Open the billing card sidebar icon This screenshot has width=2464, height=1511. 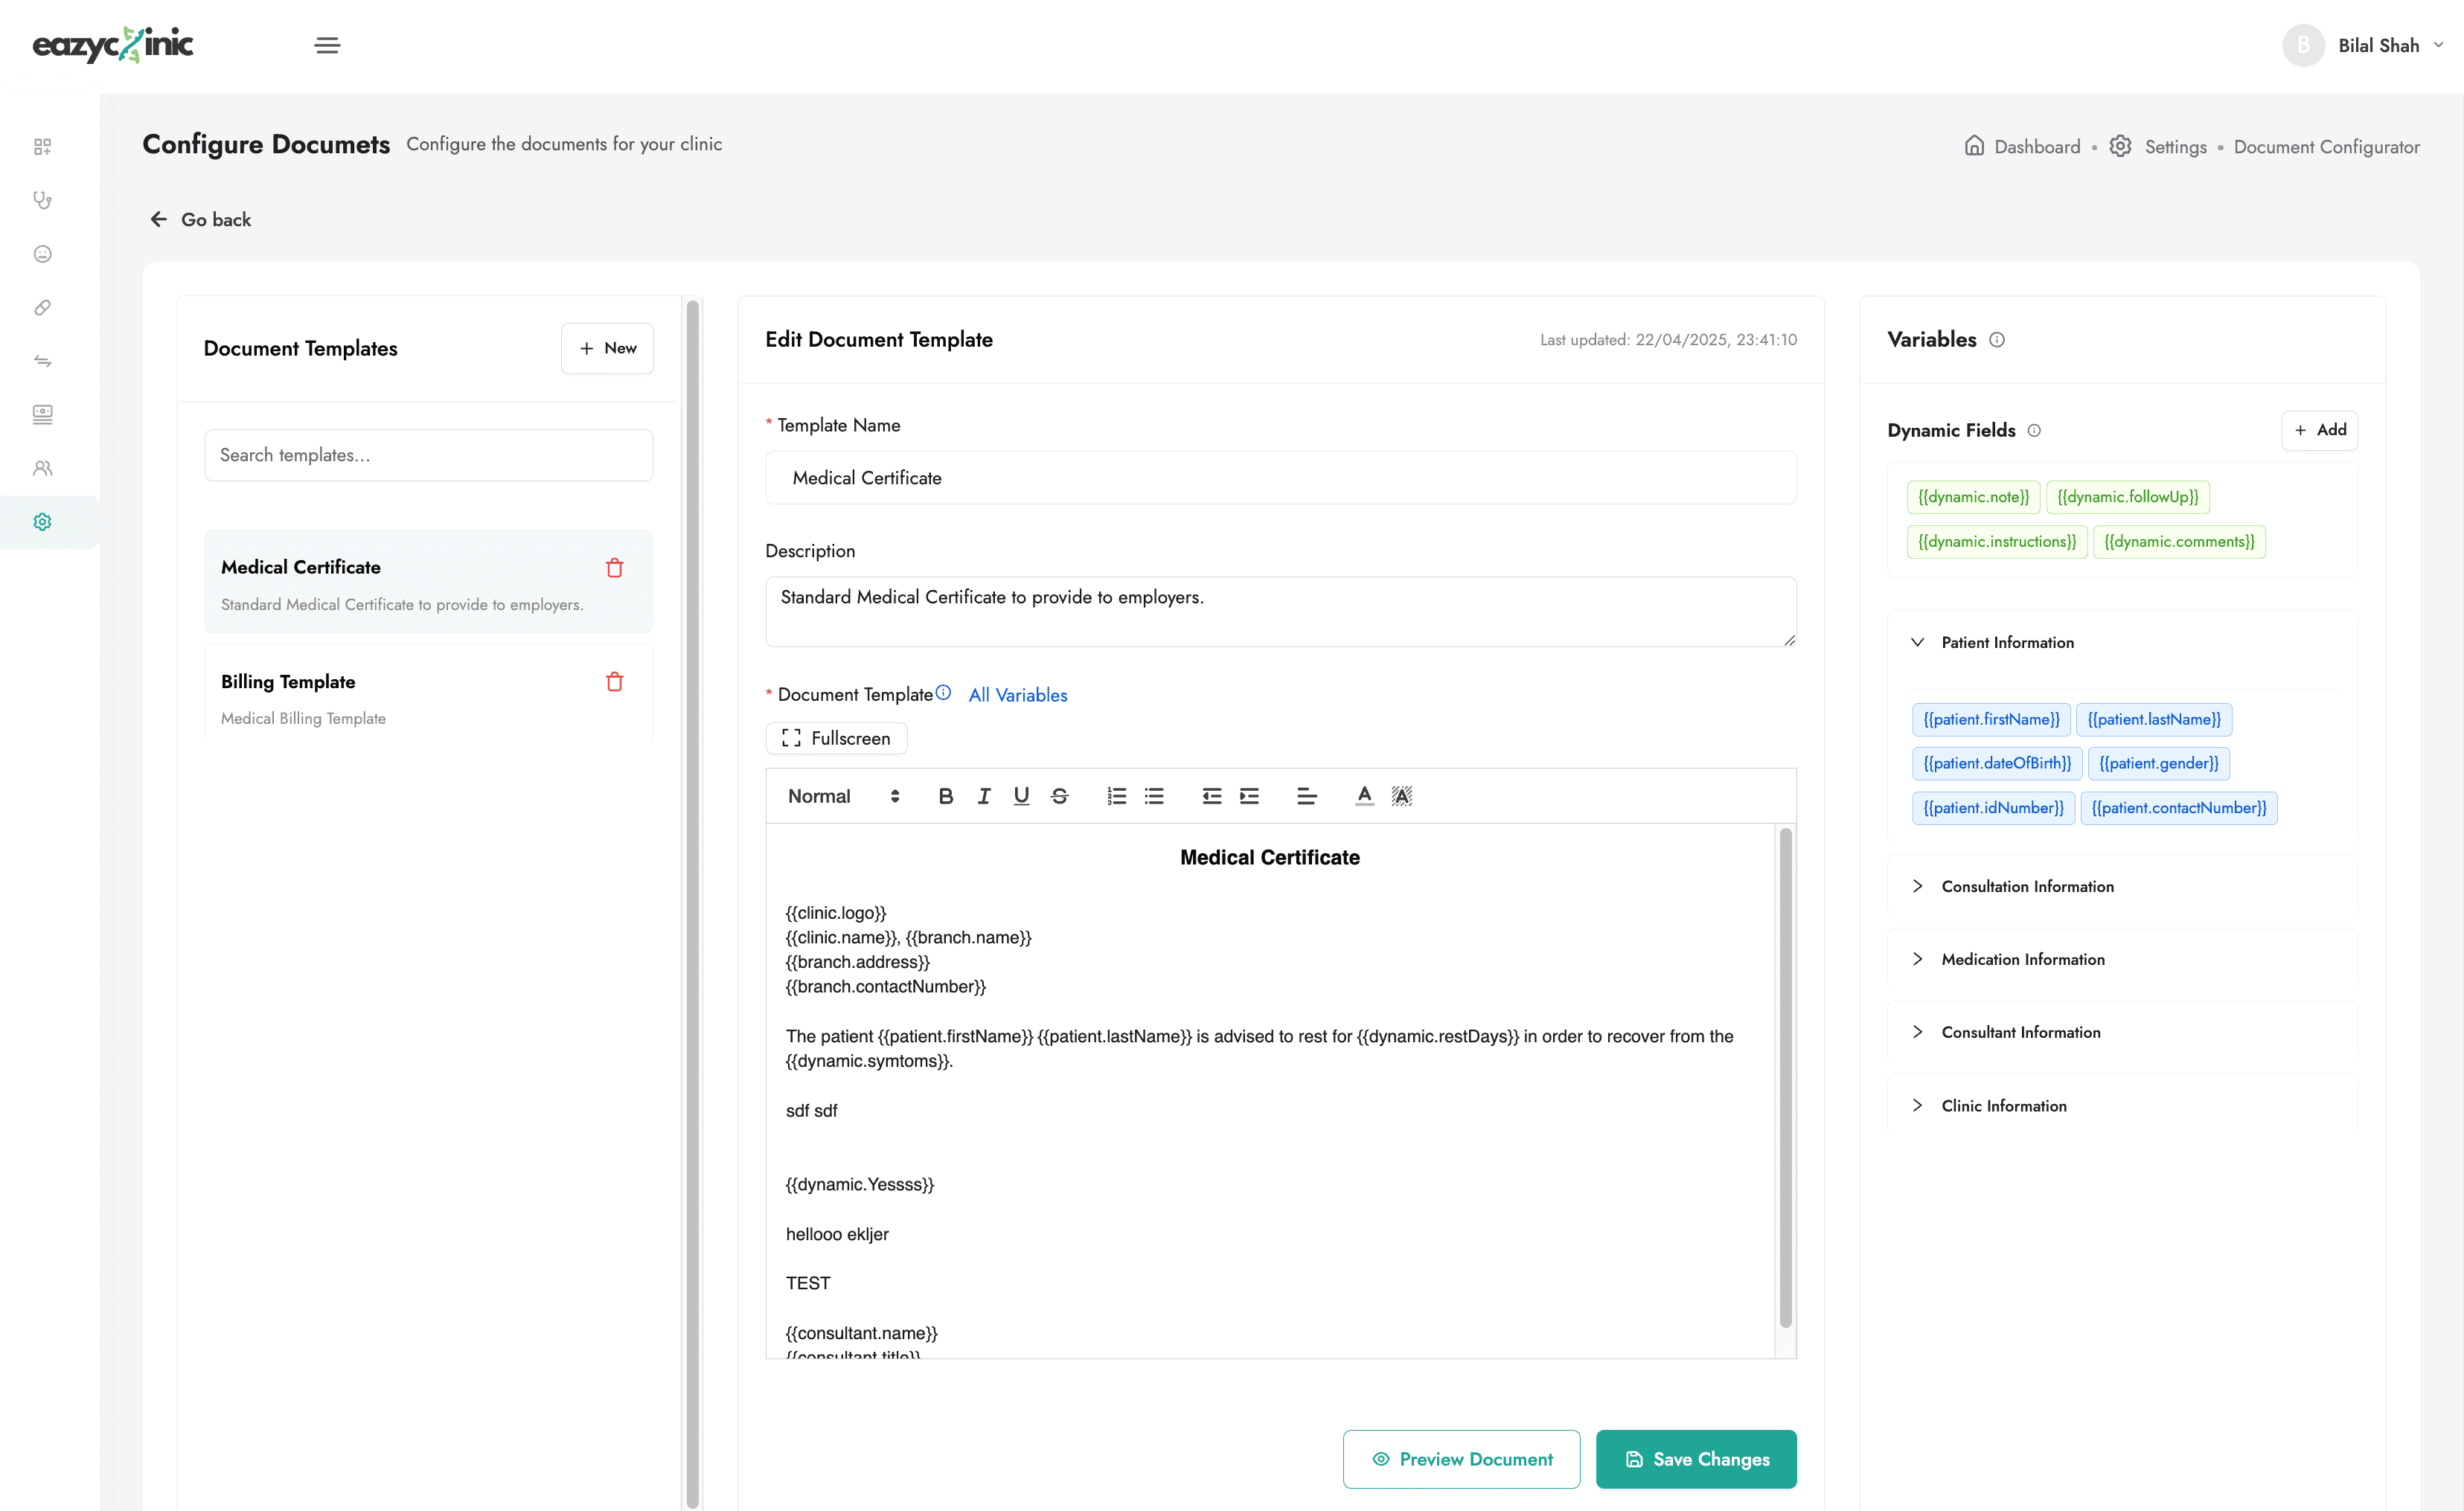pyautogui.click(x=42, y=414)
